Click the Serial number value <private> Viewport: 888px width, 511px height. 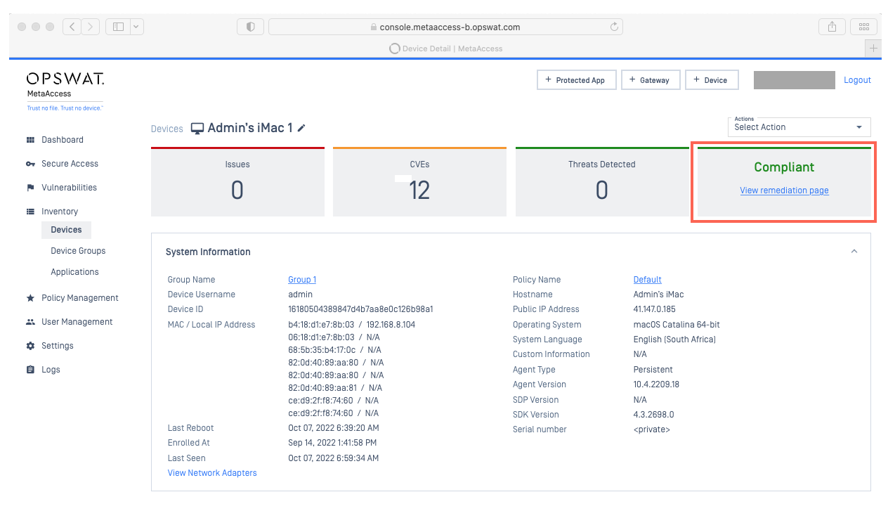[x=652, y=429]
